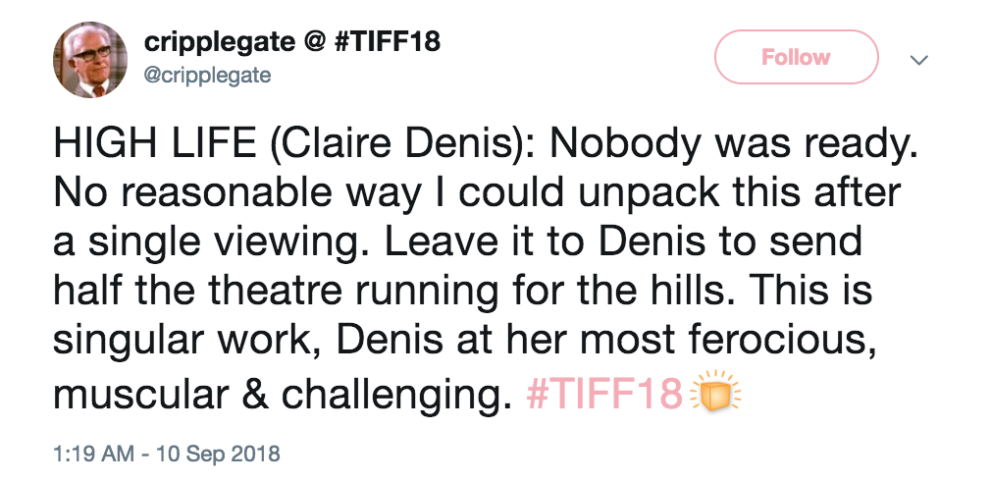Image resolution: width=991 pixels, height=483 pixels.
Task: Open the pink #TIFF18 hashtag link
Action: (603, 395)
